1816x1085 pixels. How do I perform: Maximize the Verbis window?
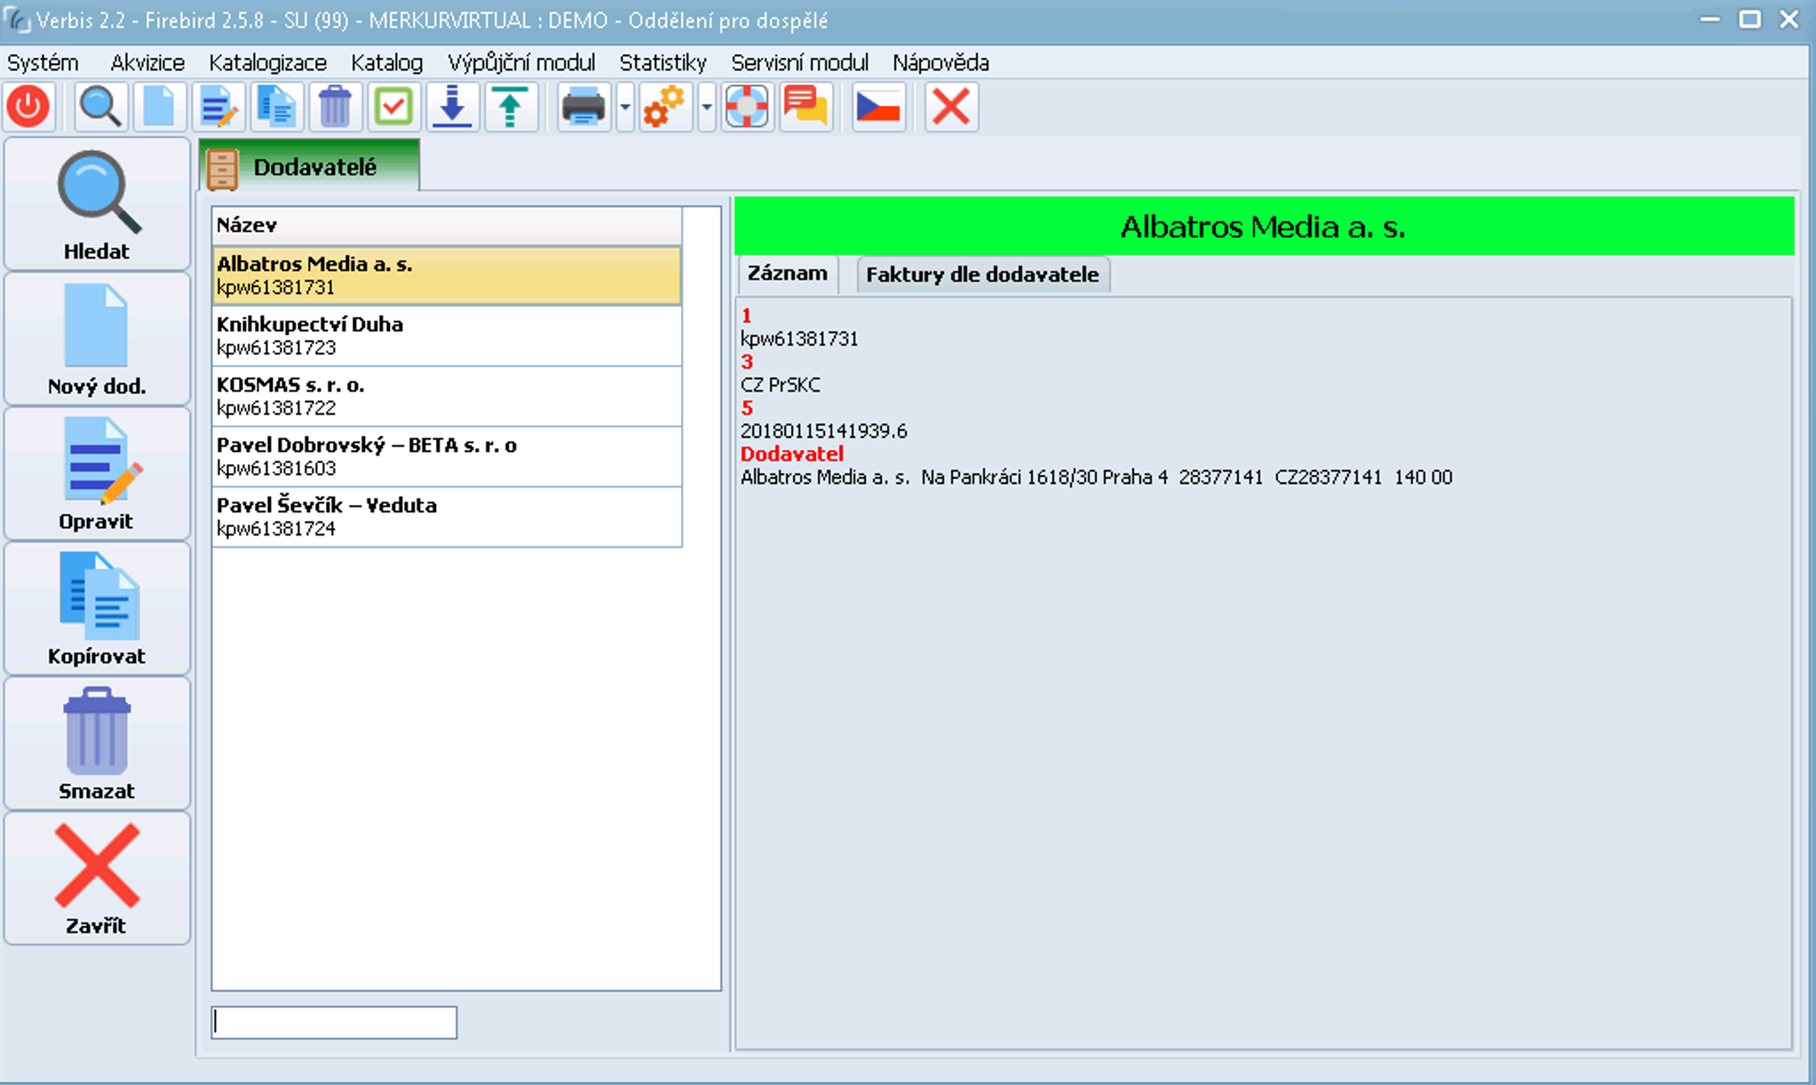[x=1749, y=20]
